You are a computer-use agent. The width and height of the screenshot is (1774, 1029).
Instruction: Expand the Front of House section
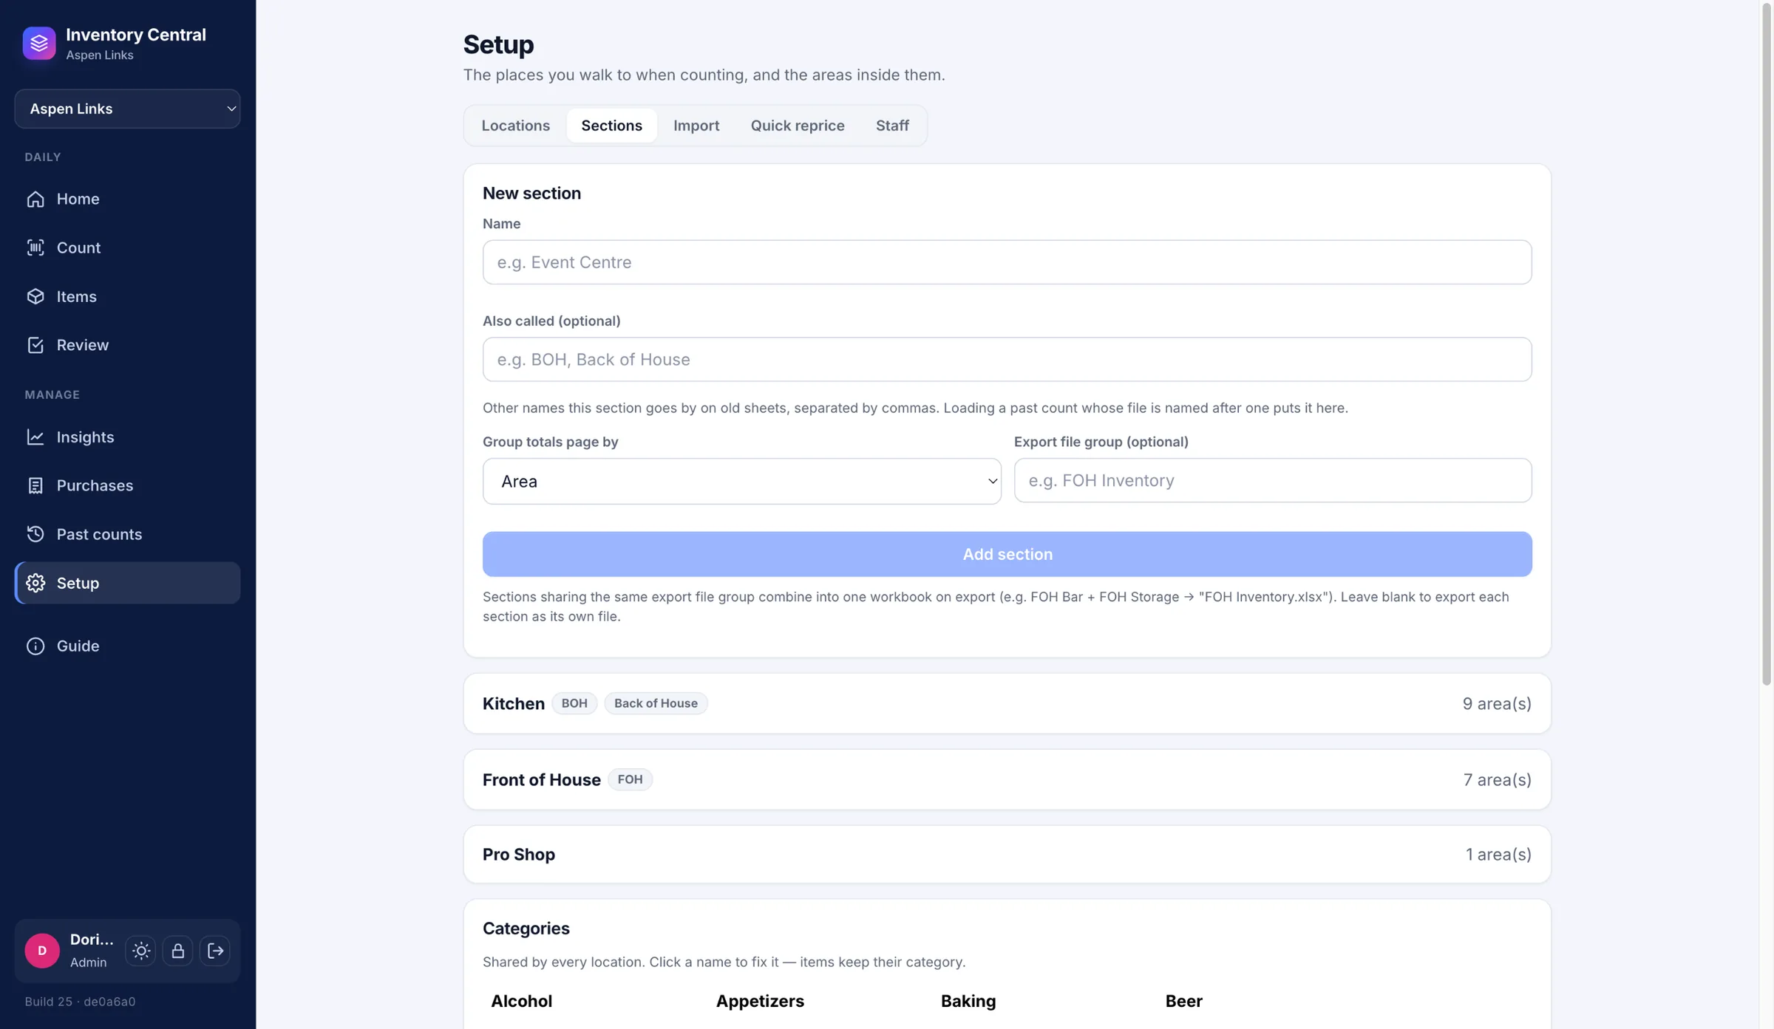[1007, 779]
